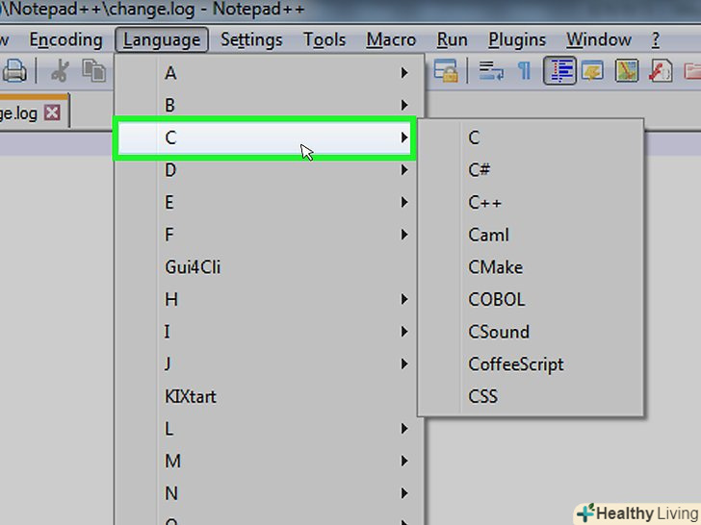Viewport: 701px width, 525px height.
Task: Choose C# in the submenu
Action: (531, 170)
